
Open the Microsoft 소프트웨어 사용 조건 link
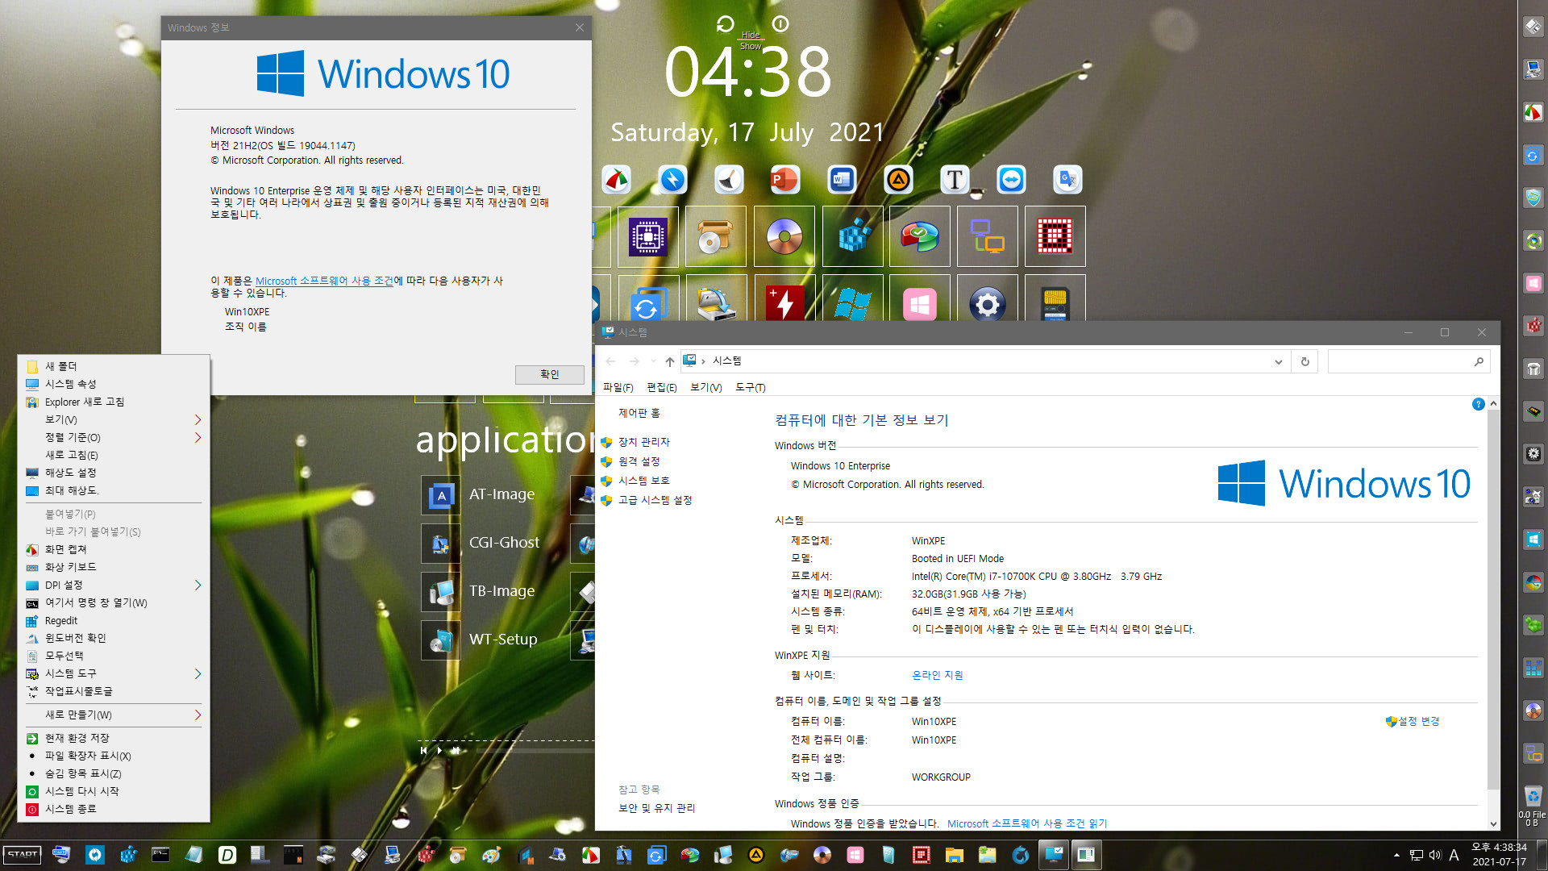324,281
